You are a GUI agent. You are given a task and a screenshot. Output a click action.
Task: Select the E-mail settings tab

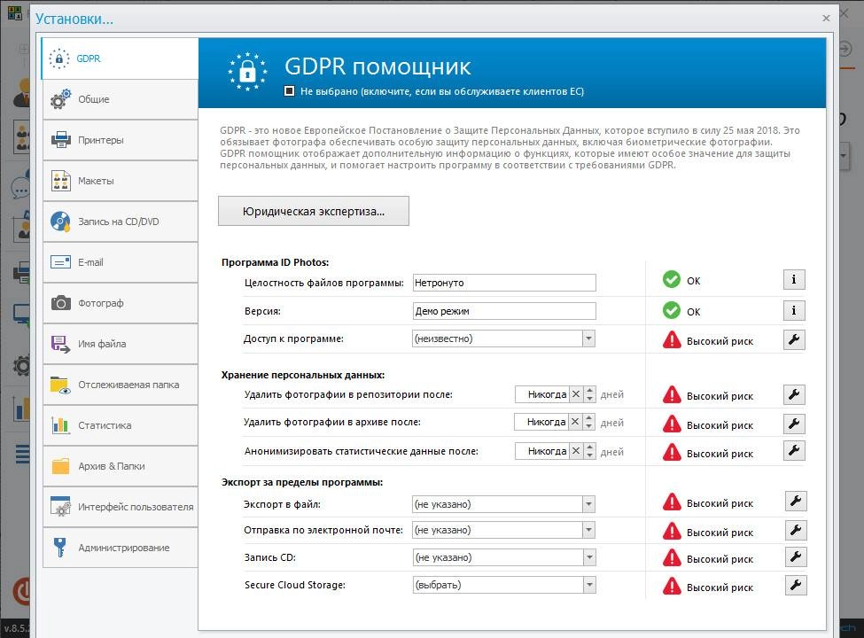[x=121, y=262]
